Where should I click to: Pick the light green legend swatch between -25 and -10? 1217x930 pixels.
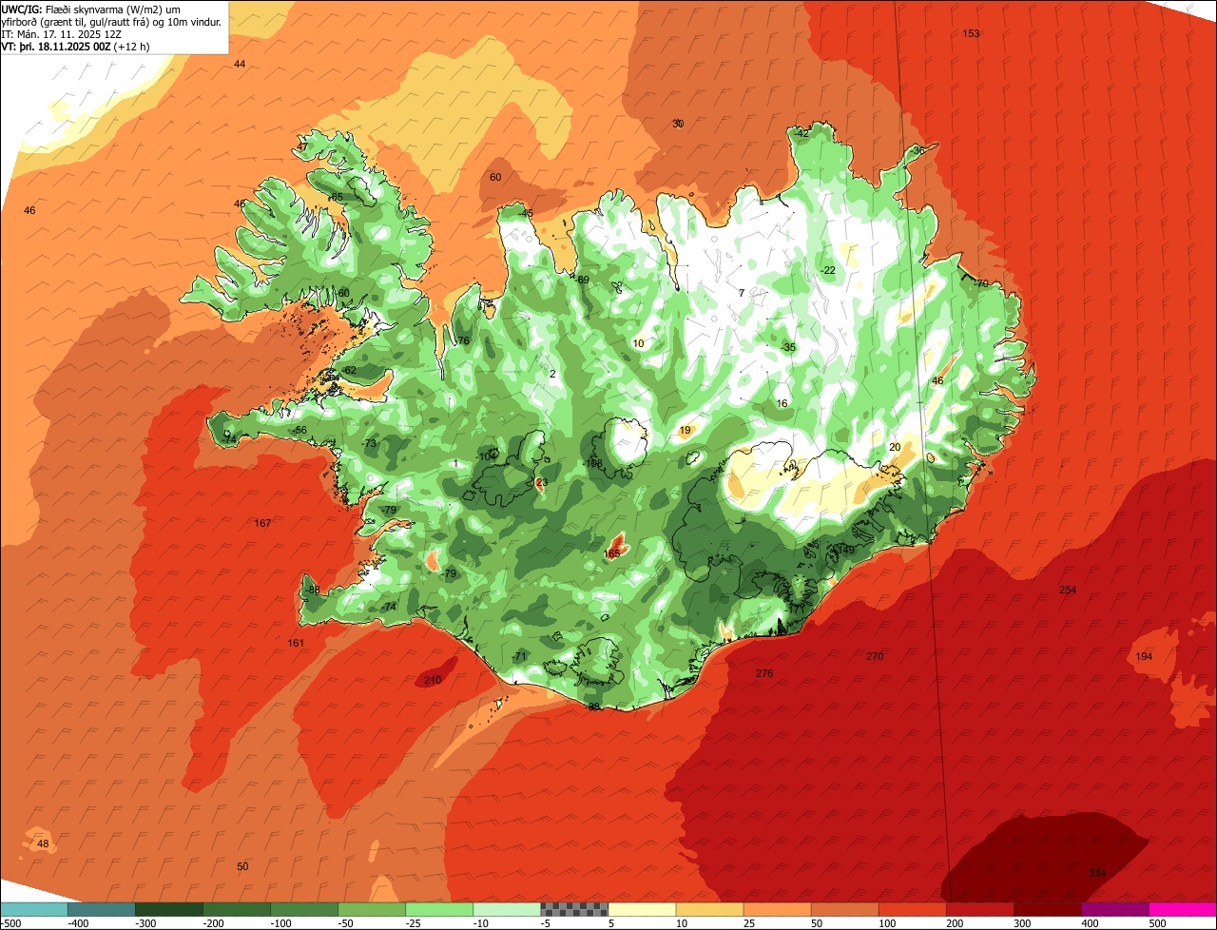439,909
